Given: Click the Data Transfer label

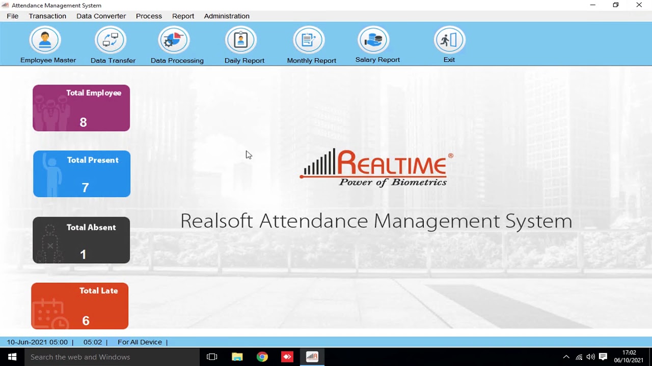Looking at the screenshot, I should [x=113, y=60].
